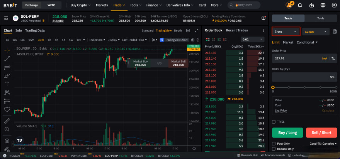Click the Market Sell 218.020 button
The image size is (340, 159).
point(178,63)
